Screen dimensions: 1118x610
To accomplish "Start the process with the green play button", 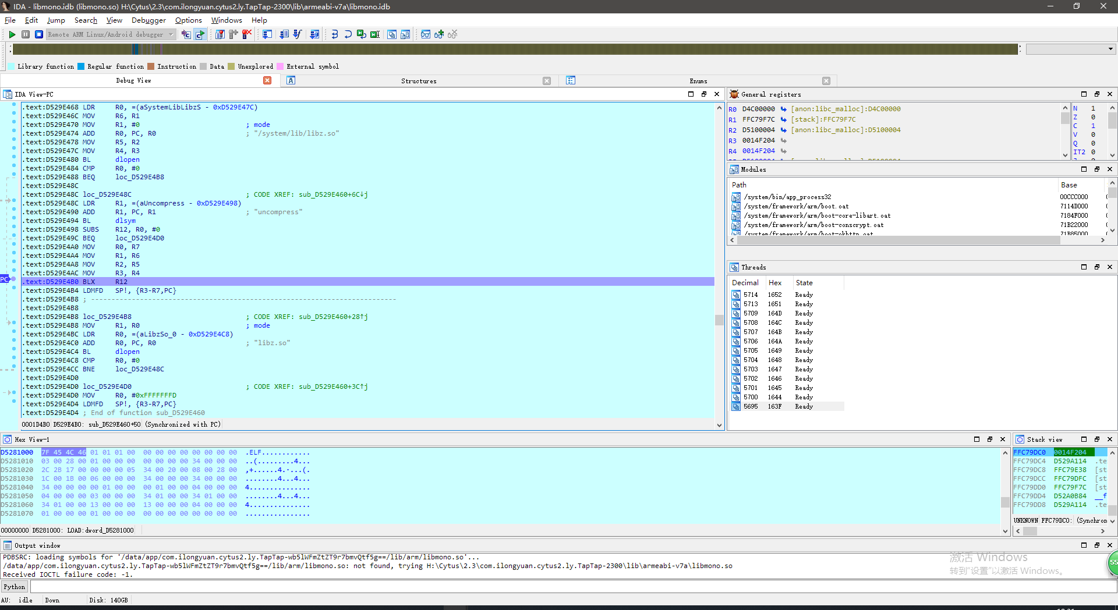I will 12,34.
